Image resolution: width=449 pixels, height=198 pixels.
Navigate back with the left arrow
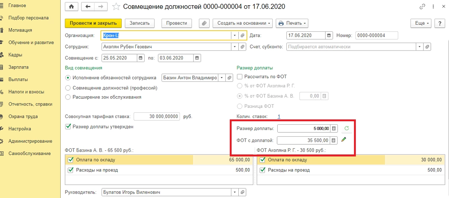[88, 7]
